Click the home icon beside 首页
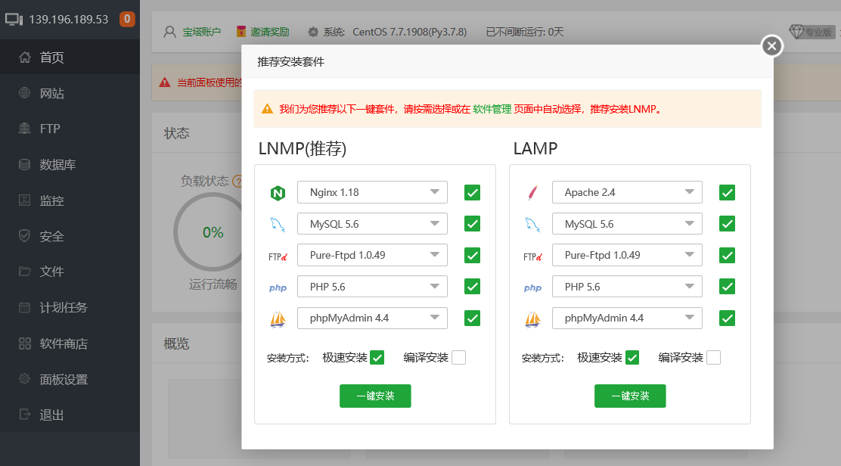Image resolution: width=841 pixels, height=466 pixels. point(25,57)
